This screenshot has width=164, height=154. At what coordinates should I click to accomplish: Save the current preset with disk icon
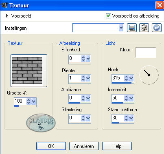tap(132, 28)
